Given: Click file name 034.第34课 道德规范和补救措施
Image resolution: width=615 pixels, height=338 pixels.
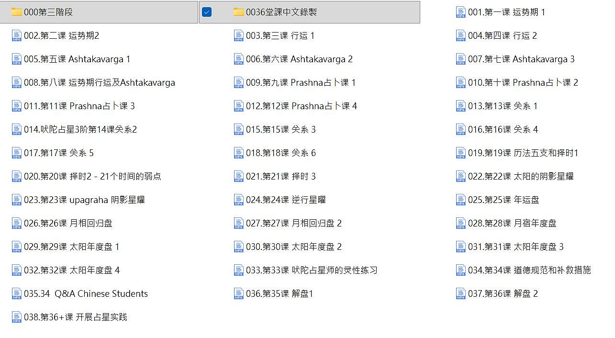Looking at the screenshot, I should [x=529, y=270].
